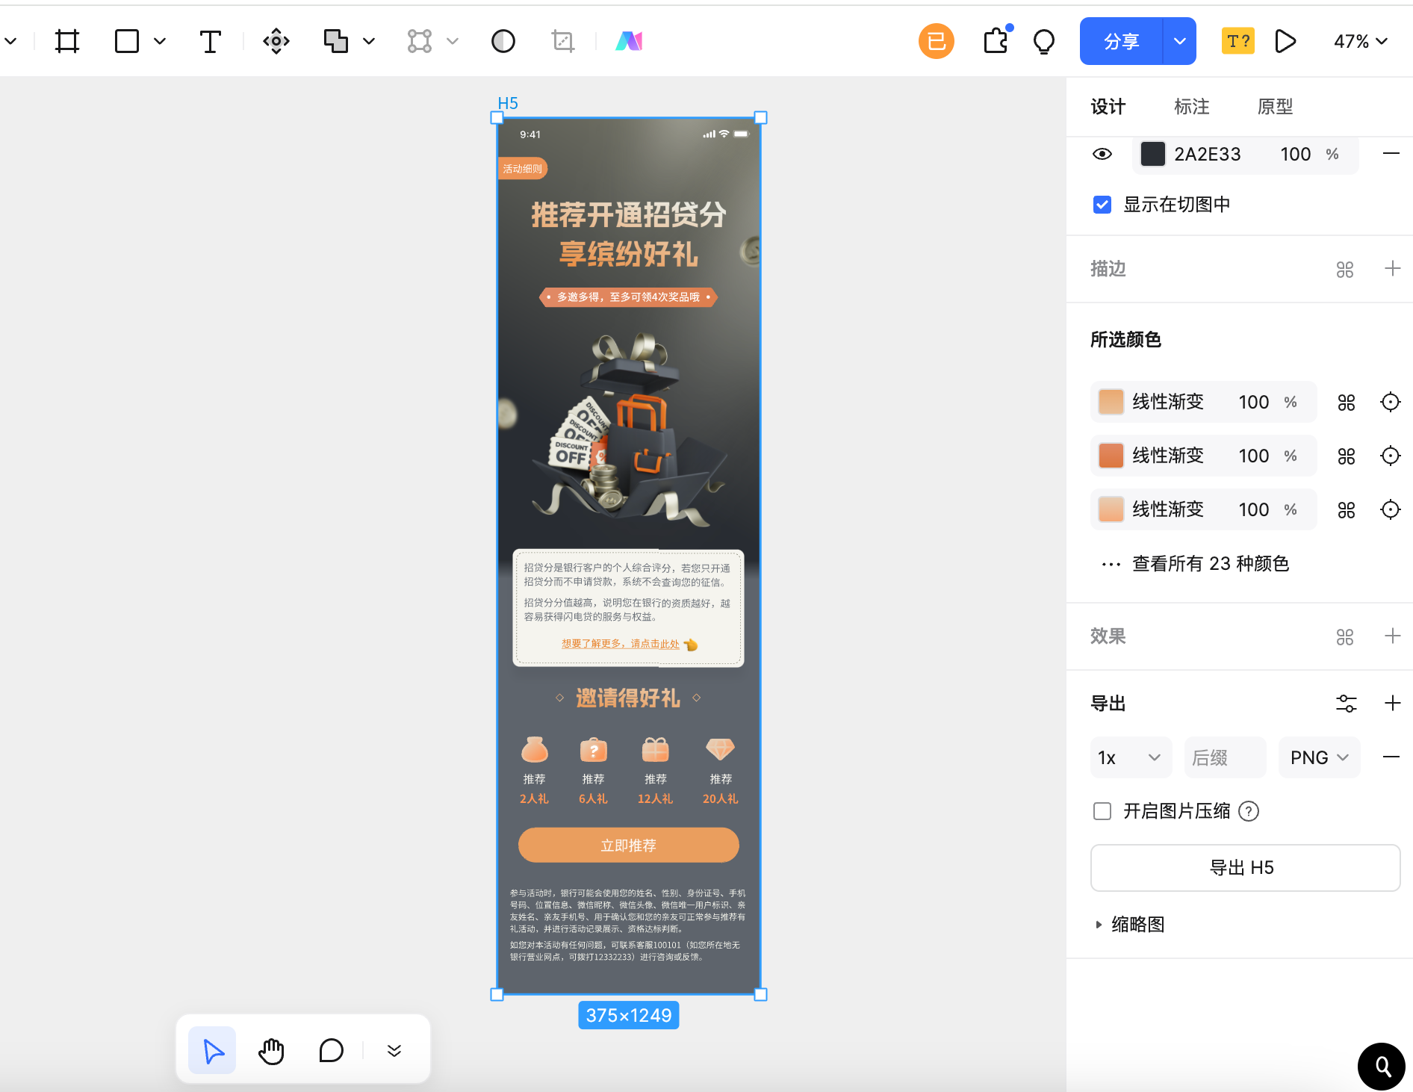
Task: Click the third 线性渐变 color swatch
Action: [x=1111, y=509]
